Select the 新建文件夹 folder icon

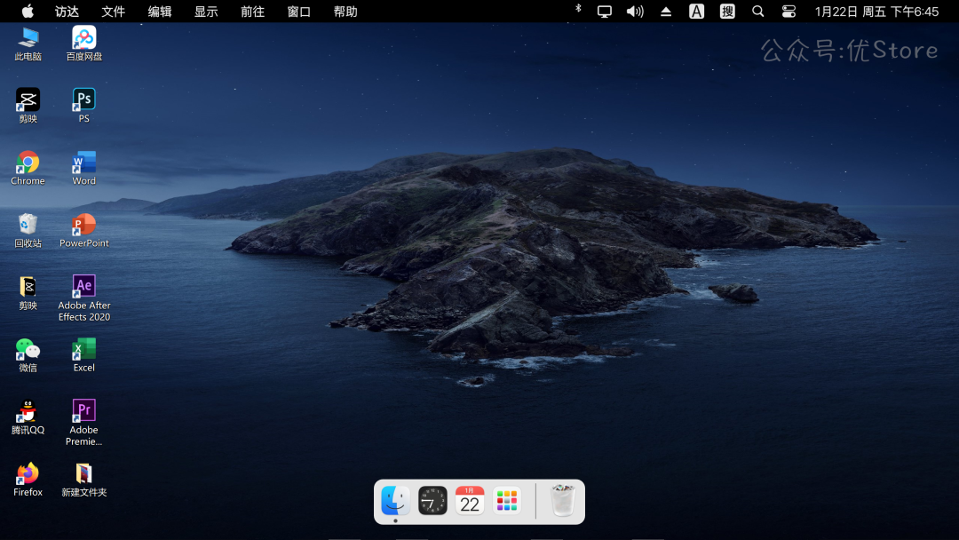[83, 479]
